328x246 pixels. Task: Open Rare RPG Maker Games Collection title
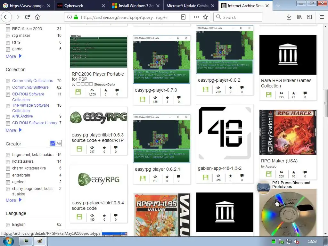pos(286,83)
